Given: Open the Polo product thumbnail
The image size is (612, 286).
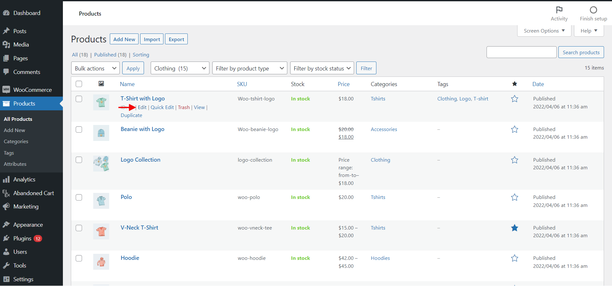Looking at the screenshot, I should pyautogui.click(x=101, y=201).
